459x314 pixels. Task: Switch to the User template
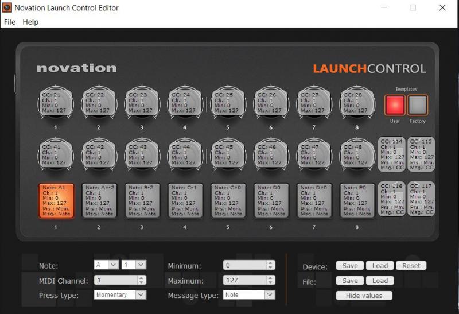pyautogui.click(x=395, y=105)
